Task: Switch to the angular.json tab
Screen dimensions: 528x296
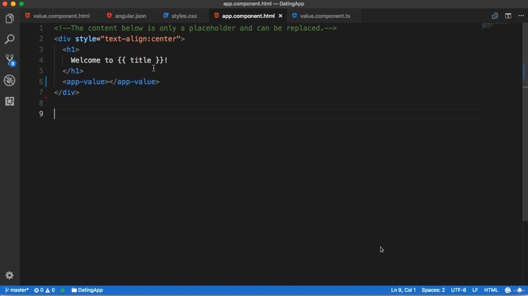Action: pos(130,16)
